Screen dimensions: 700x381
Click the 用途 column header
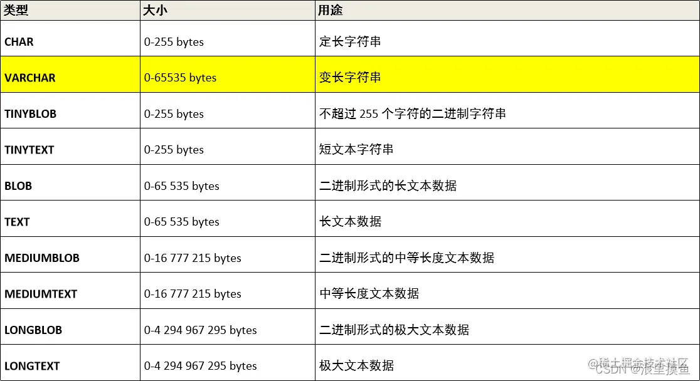(x=507, y=10)
